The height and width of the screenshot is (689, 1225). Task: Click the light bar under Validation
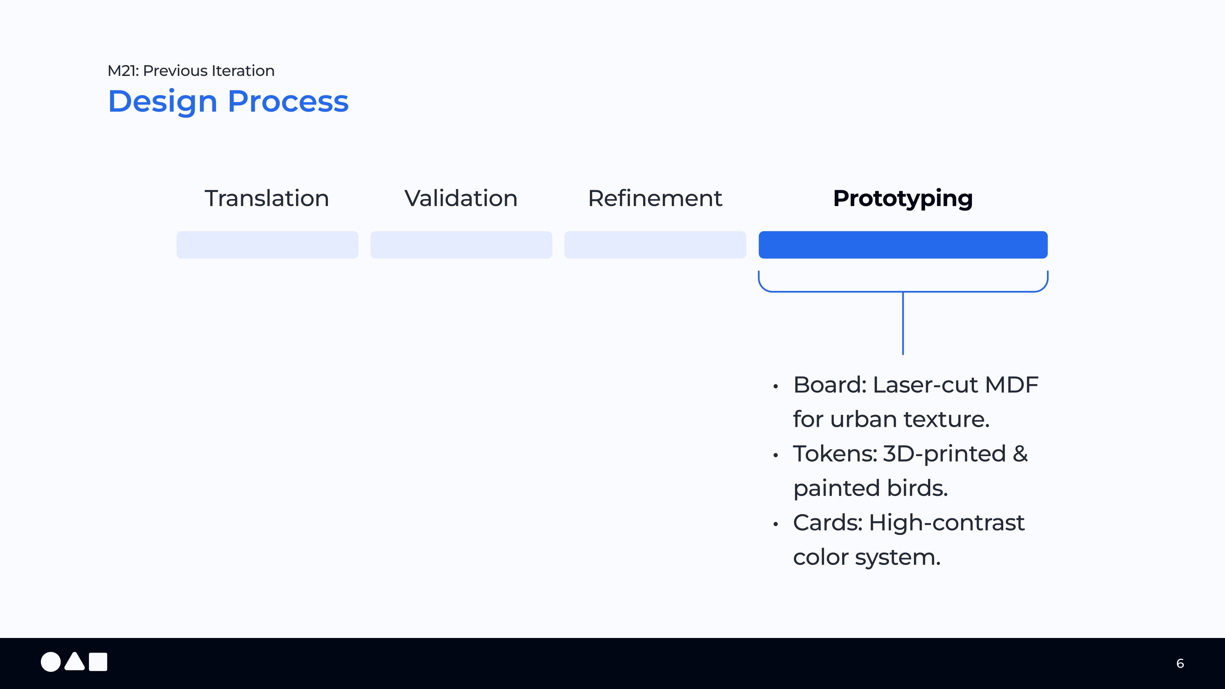[461, 245]
